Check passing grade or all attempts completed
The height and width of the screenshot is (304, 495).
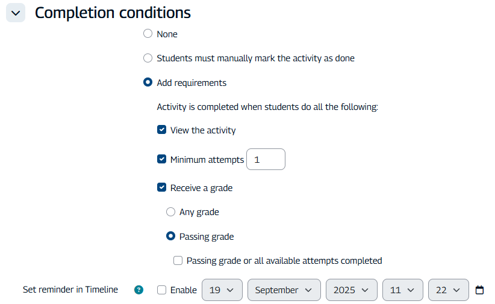(x=178, y=261)
